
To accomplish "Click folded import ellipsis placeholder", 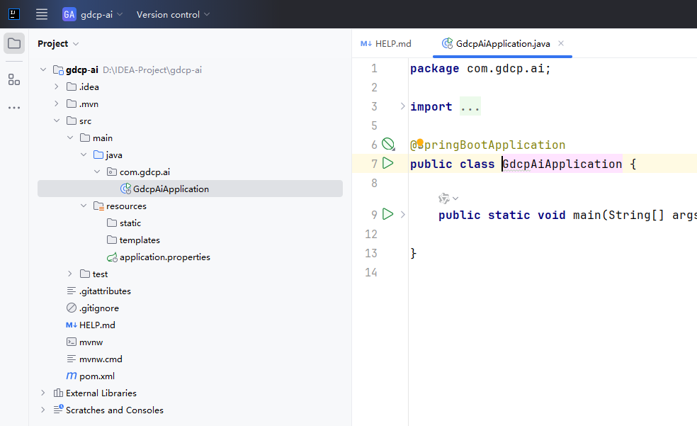I will tap(470, 107).
